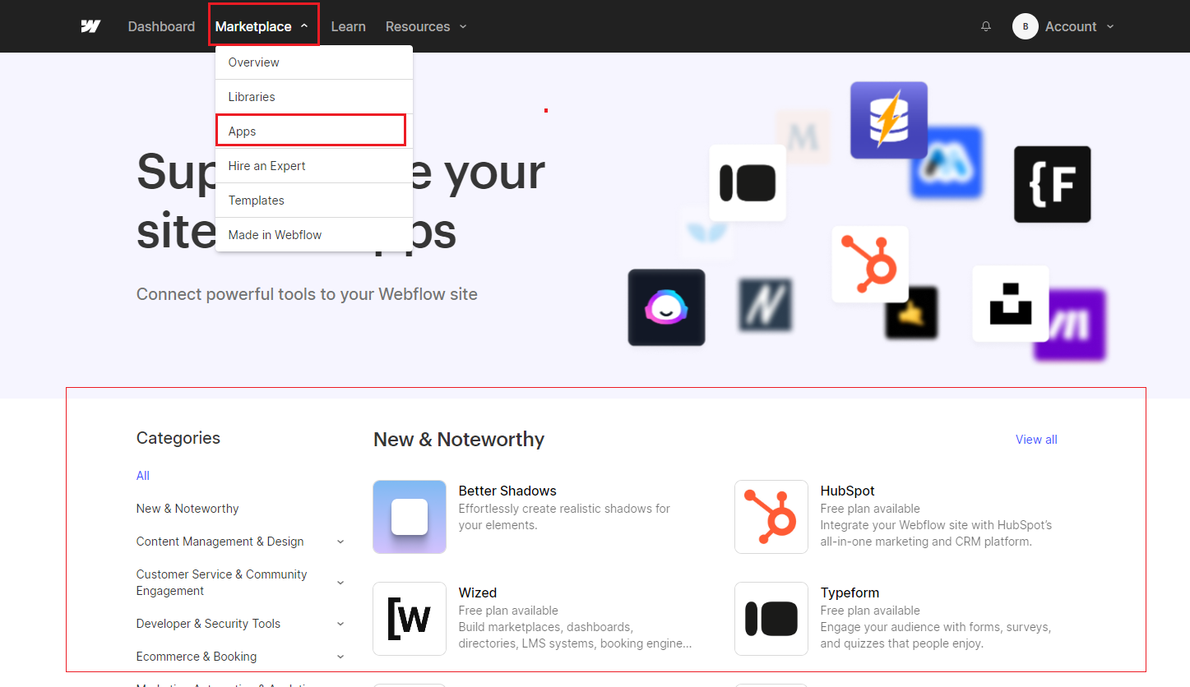
Task: Expand Content Management & Design category
Action: click(340, 542)
